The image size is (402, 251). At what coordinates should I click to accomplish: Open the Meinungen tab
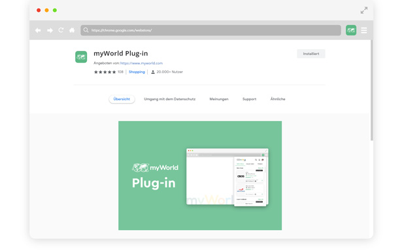coord(219,99)
